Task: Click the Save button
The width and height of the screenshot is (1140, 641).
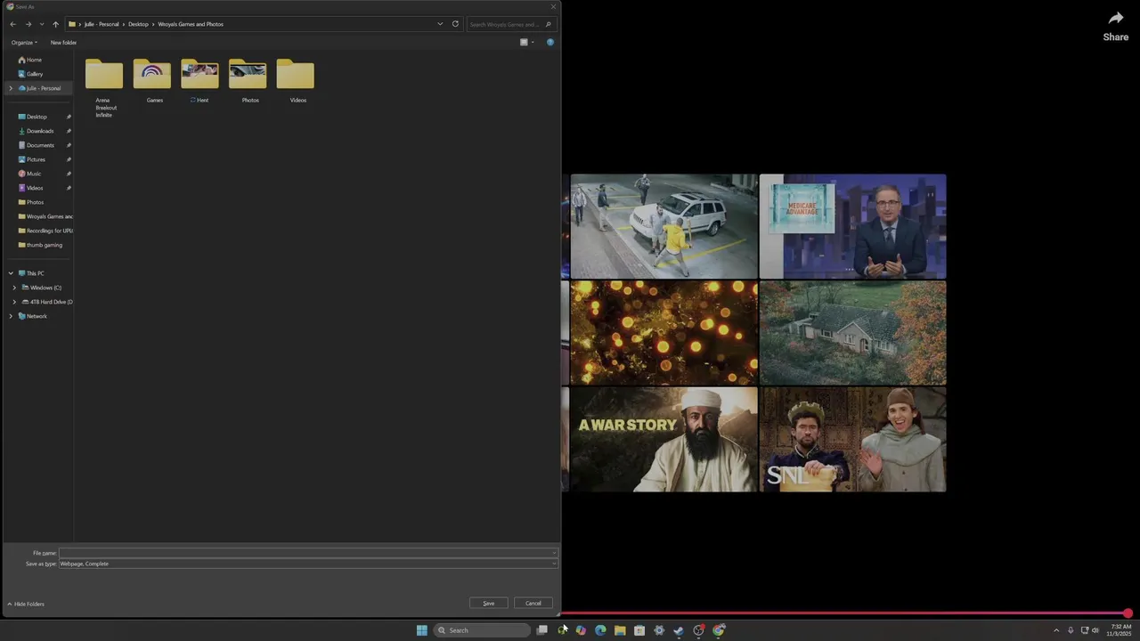Action: tap(488, 603)
